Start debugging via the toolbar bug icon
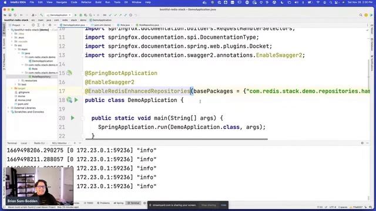Viewport: 376px width, 211px height. [80, 15]
